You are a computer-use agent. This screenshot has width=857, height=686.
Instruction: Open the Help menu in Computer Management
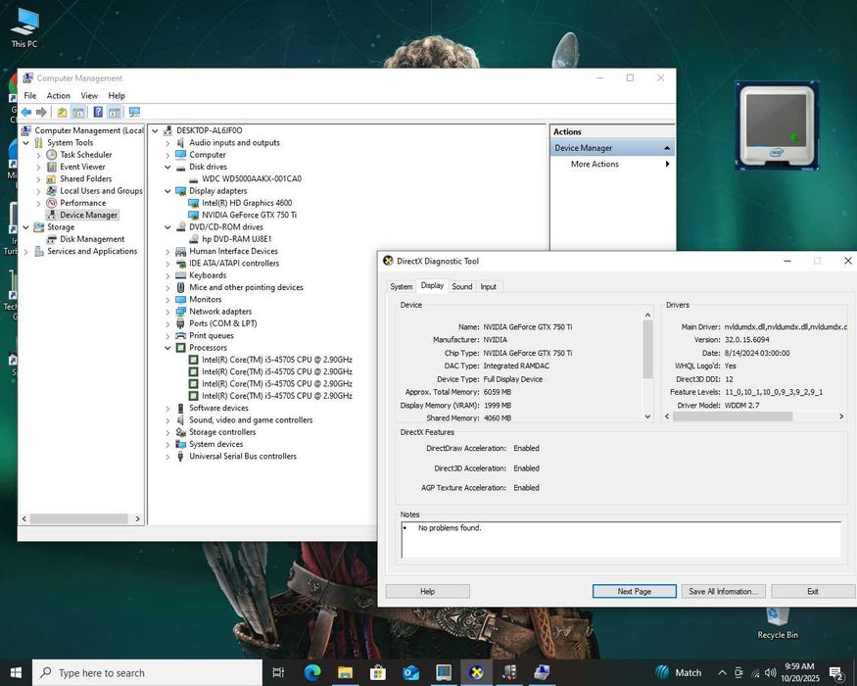(x=117, y=96)
